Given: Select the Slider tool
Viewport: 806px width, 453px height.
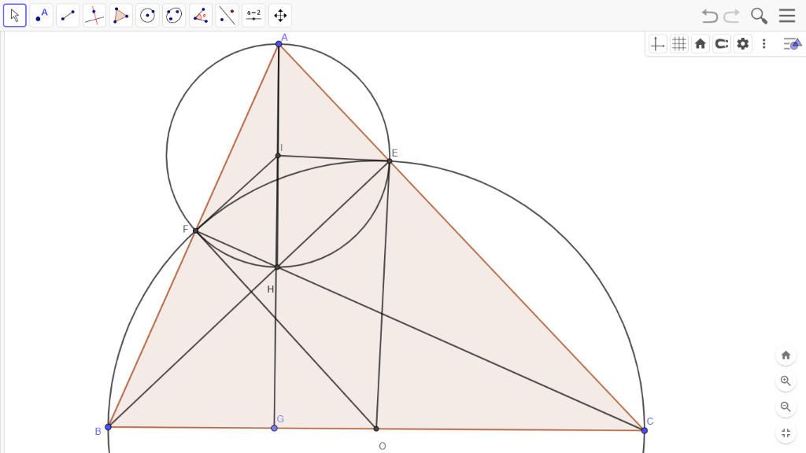Looking at the screenshot, I should 254,16.
